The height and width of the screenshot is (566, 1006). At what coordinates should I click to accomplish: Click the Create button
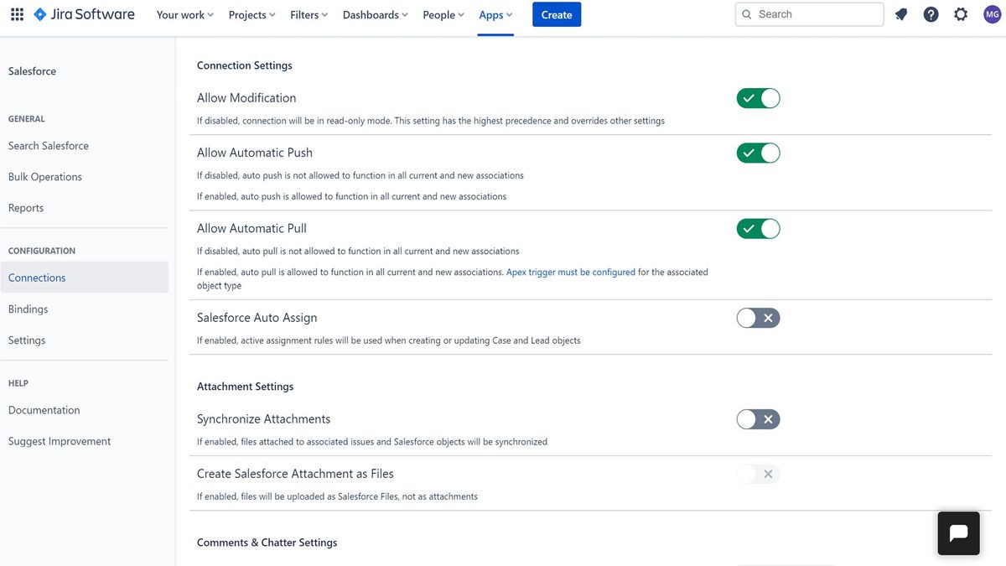556,14
